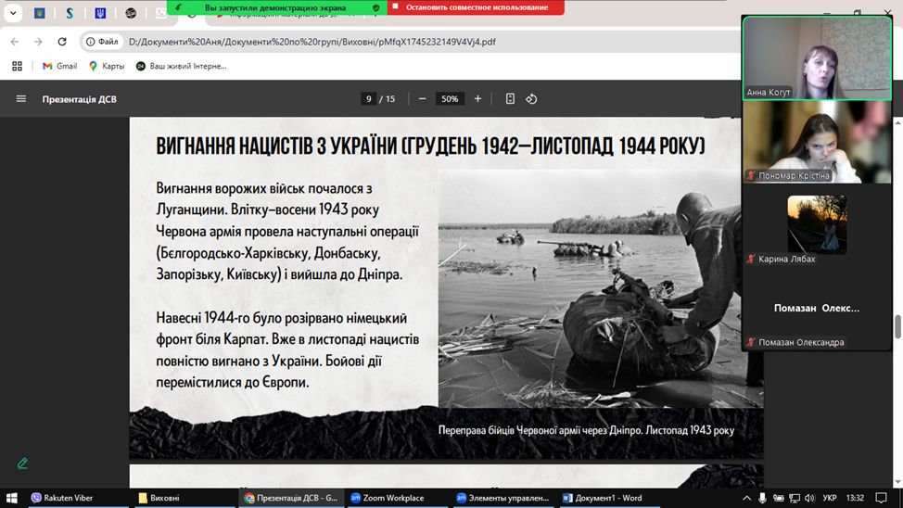Click the fit to page icon
Screen dimensions: 903x508
(510, 99)
